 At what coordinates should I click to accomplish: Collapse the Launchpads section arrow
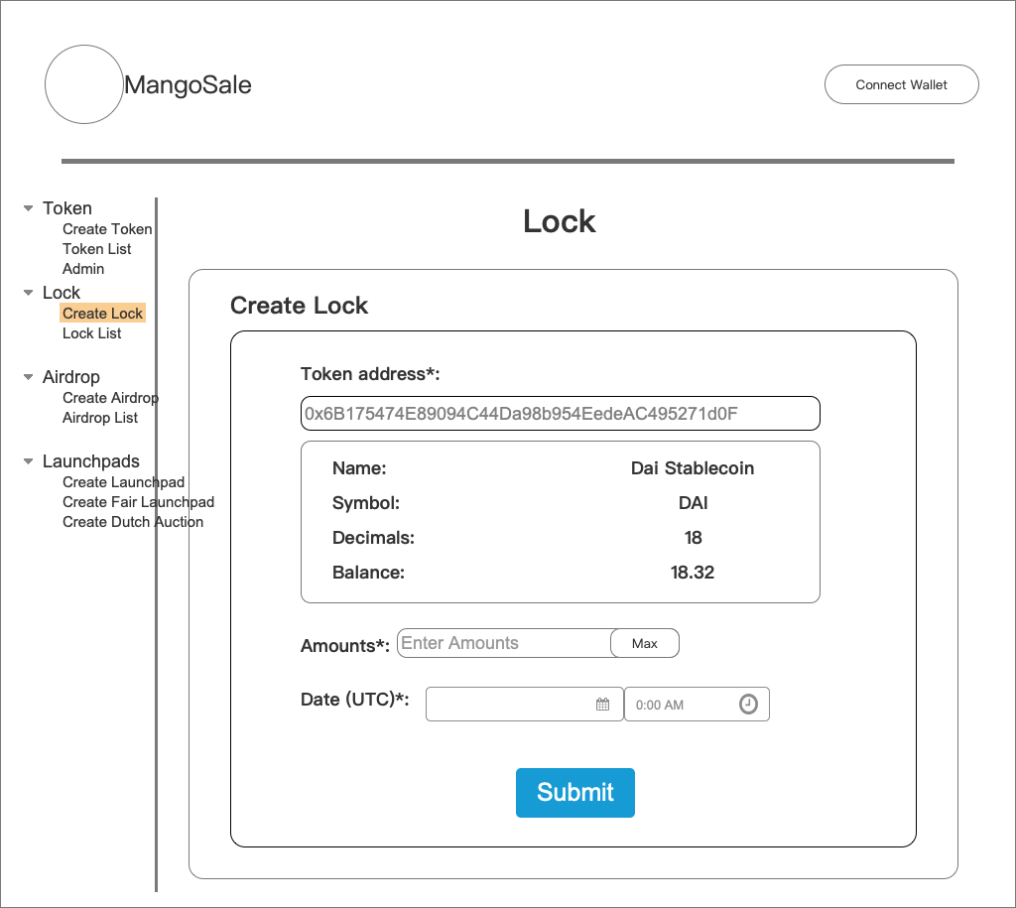pos(28,461)
